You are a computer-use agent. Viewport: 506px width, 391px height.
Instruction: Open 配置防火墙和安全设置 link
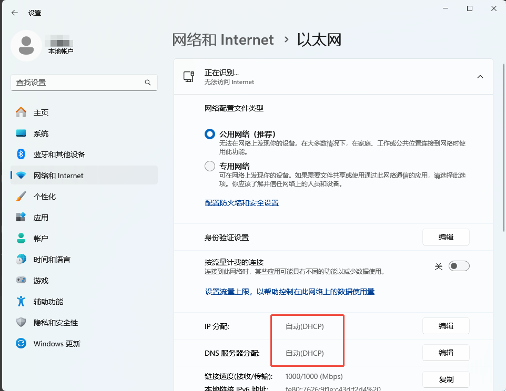click(x=242, y=203)
